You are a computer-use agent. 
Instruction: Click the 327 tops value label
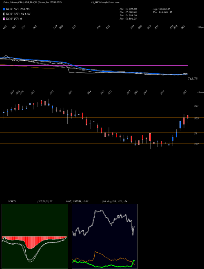point(74,27)
